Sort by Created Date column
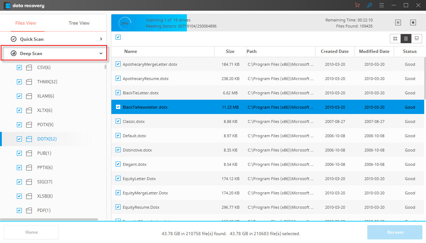This screenshot has width=426, height=243. pos(335,51)
